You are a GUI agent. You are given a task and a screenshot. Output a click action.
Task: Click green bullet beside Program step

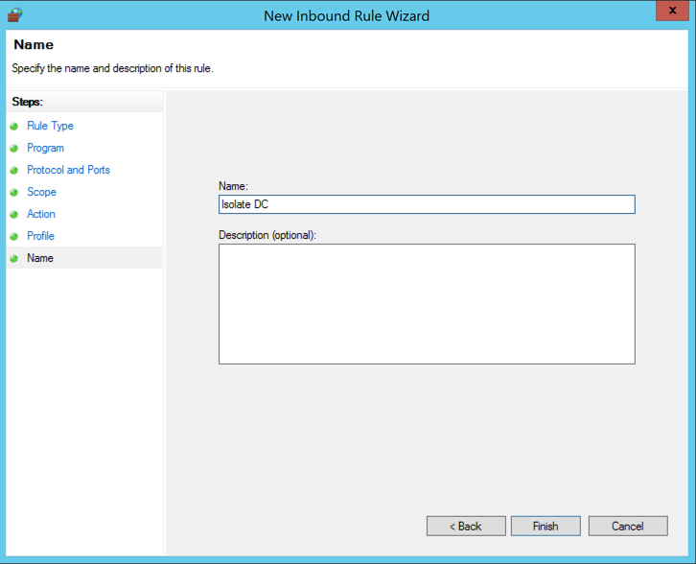[x=14, y=148]
